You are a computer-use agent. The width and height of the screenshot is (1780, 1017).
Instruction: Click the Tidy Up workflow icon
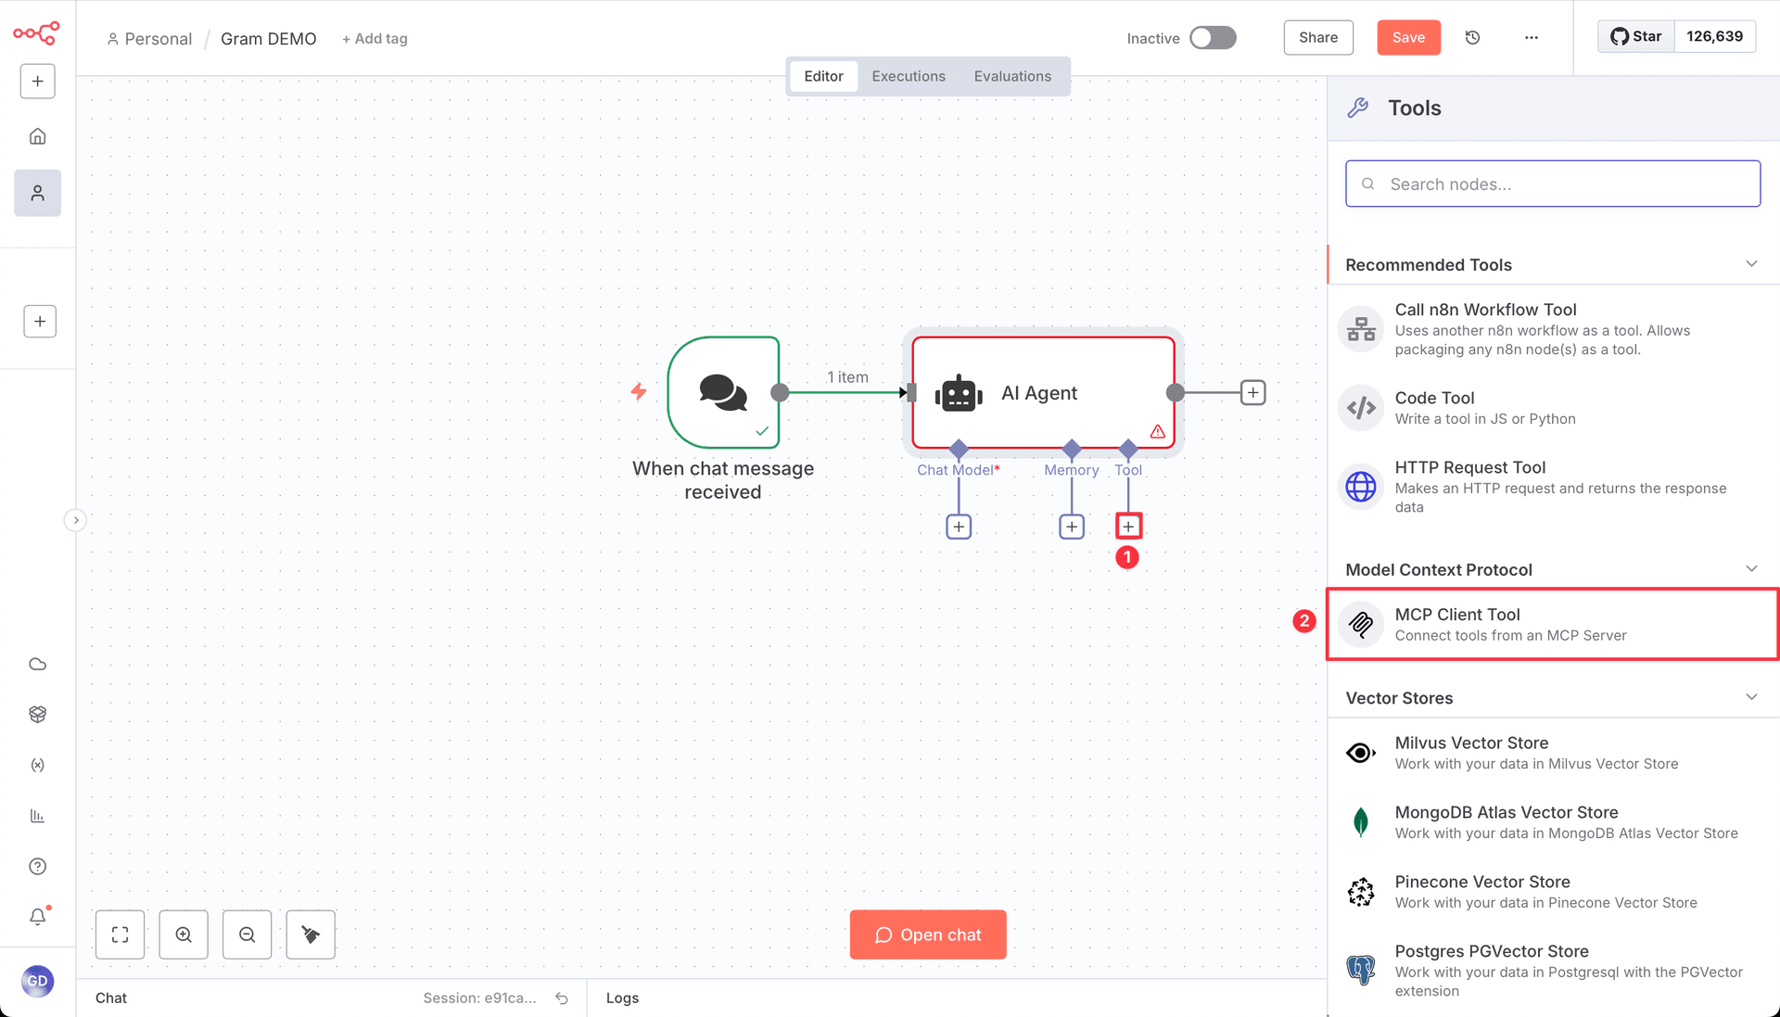coord(310,934)
